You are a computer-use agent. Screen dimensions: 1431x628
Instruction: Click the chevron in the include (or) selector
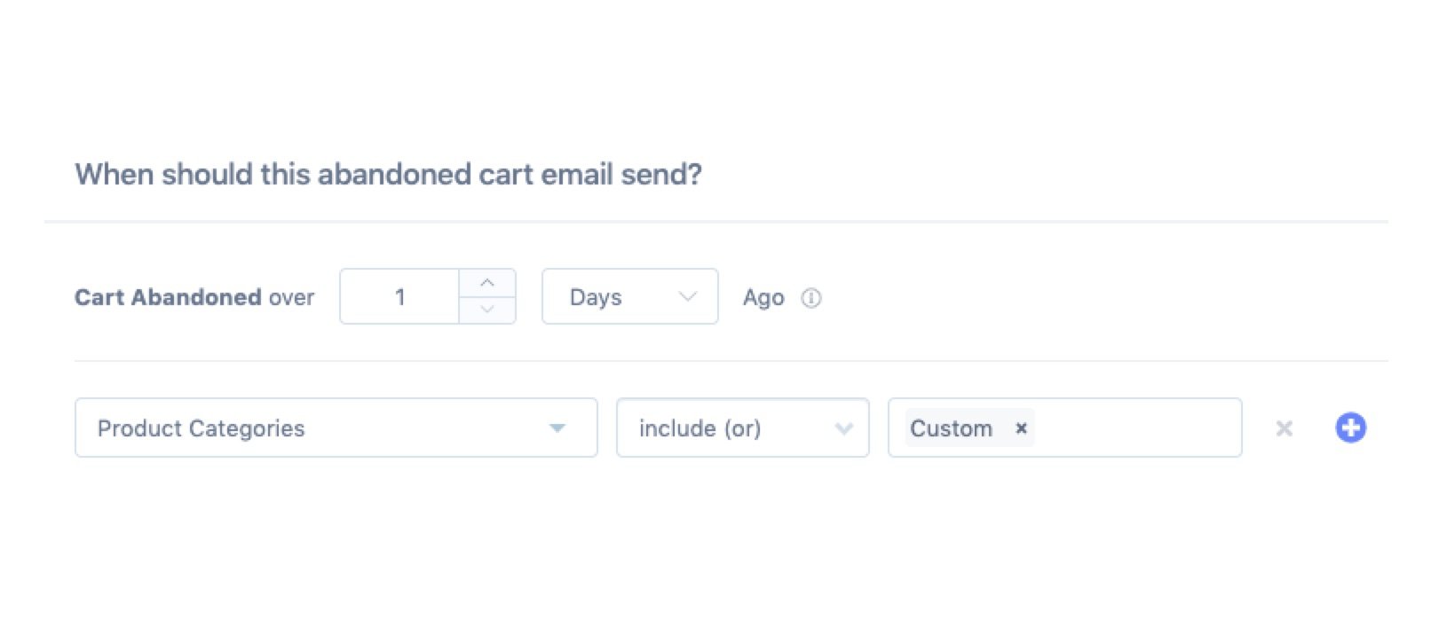(843, 429)
